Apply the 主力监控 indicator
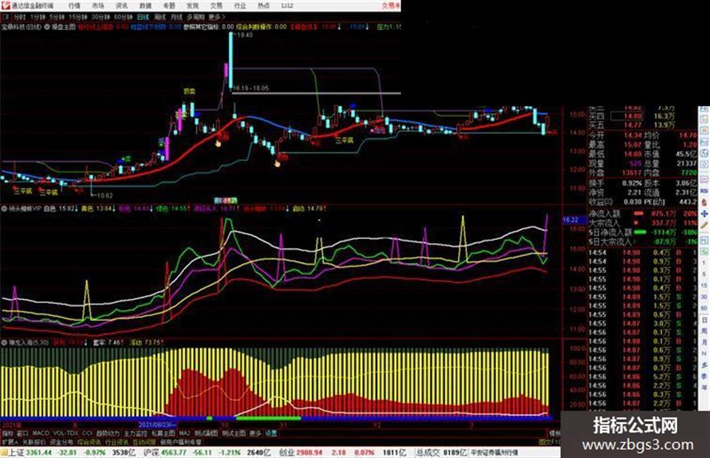The height and width of the screenshot is (458, 710). (136, 433)
